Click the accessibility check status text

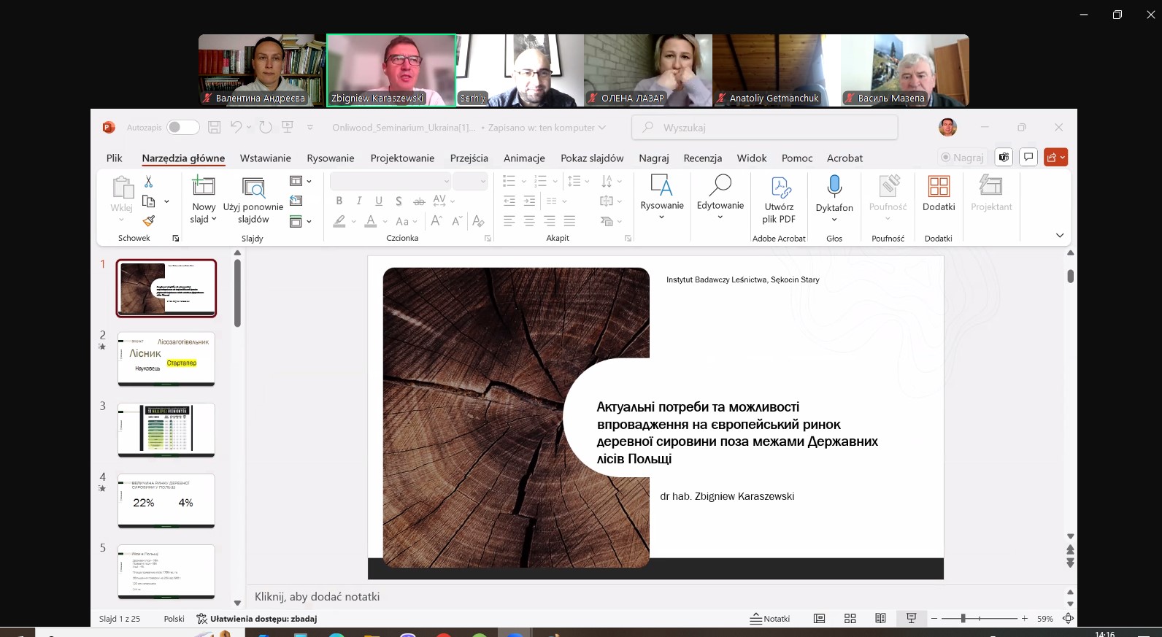(263, 618)
